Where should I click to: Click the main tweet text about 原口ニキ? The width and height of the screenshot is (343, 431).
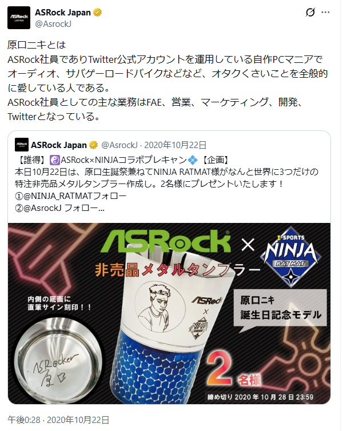coord(167,81)
